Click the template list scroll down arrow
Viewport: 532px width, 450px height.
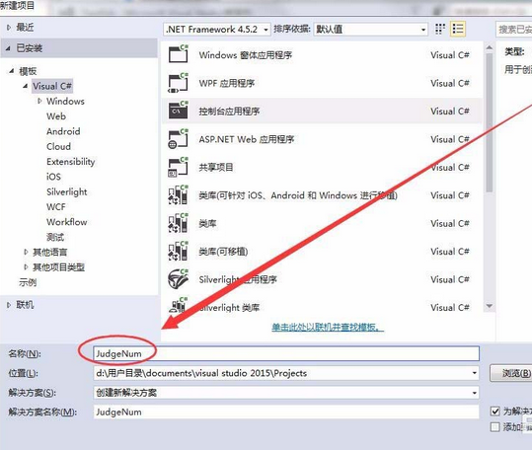tap(490, 306)
